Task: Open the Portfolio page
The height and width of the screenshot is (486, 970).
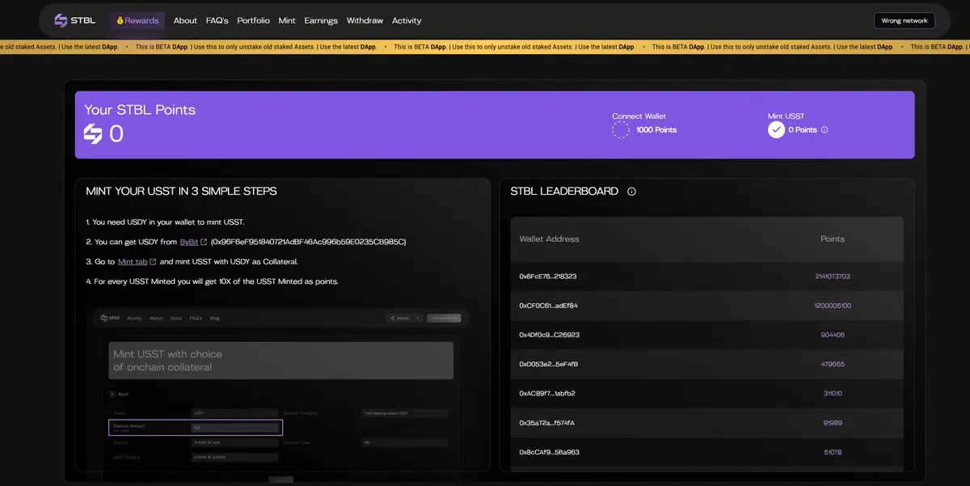Action: pos(254,21)
